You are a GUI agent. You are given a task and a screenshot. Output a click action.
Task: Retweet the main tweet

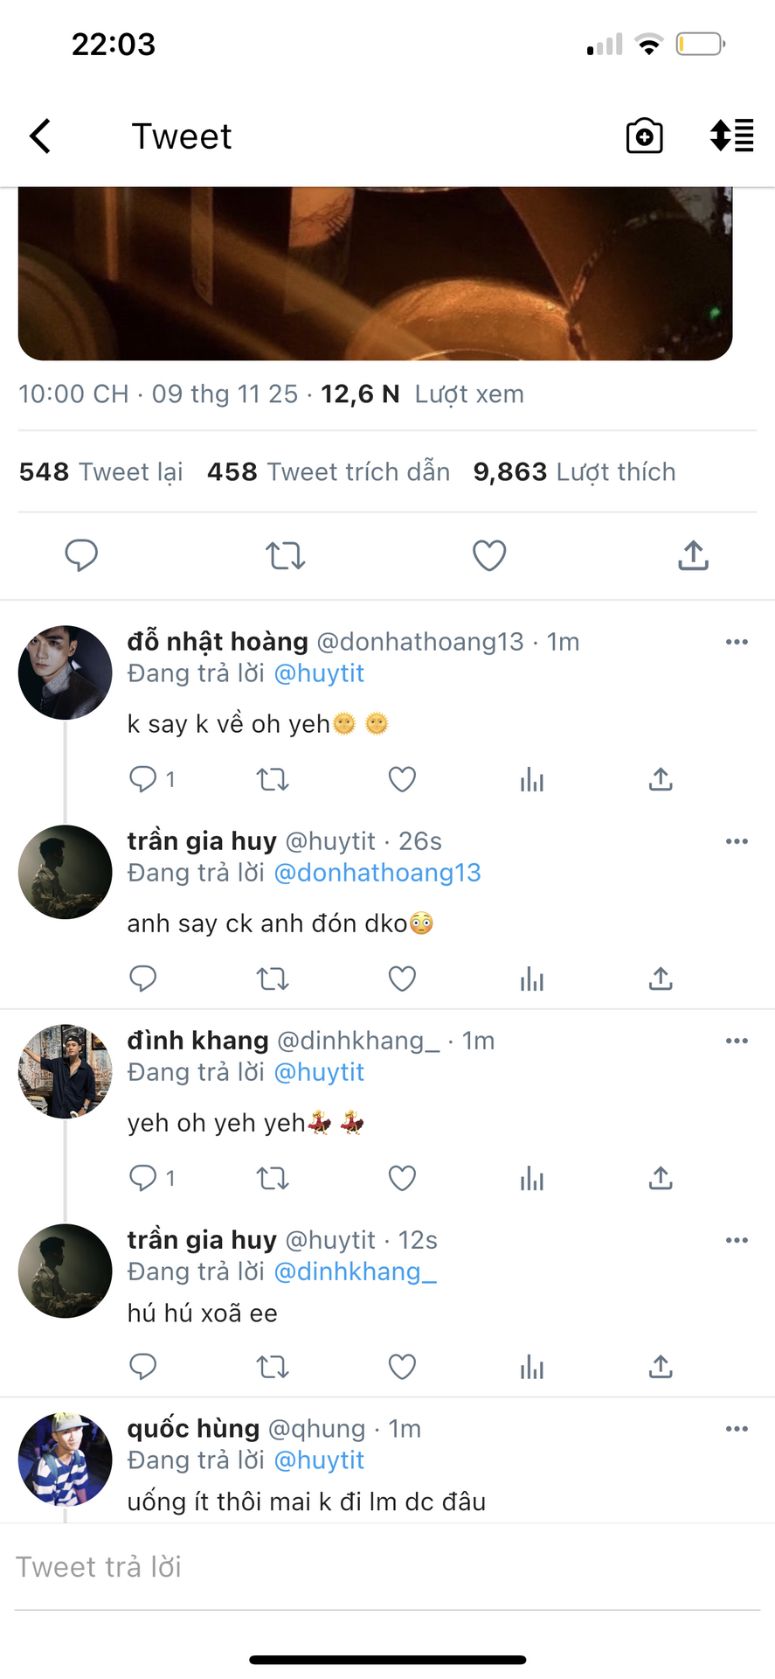285,555
